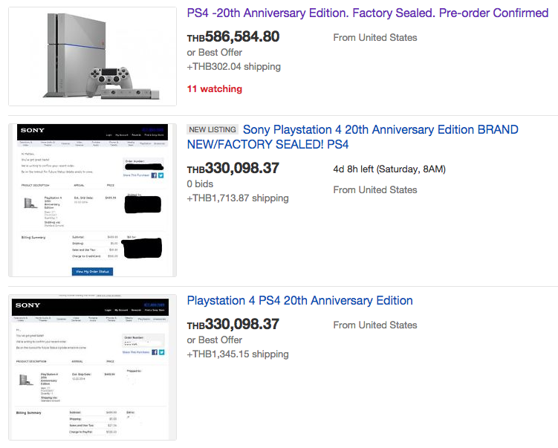558x448 pixels.
Task: Click the '+THB1,713.87 shipping' text
Action: 237,198
